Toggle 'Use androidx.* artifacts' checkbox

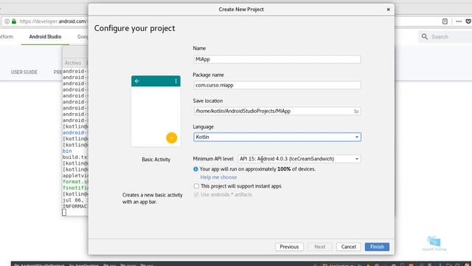pos(197,194)
